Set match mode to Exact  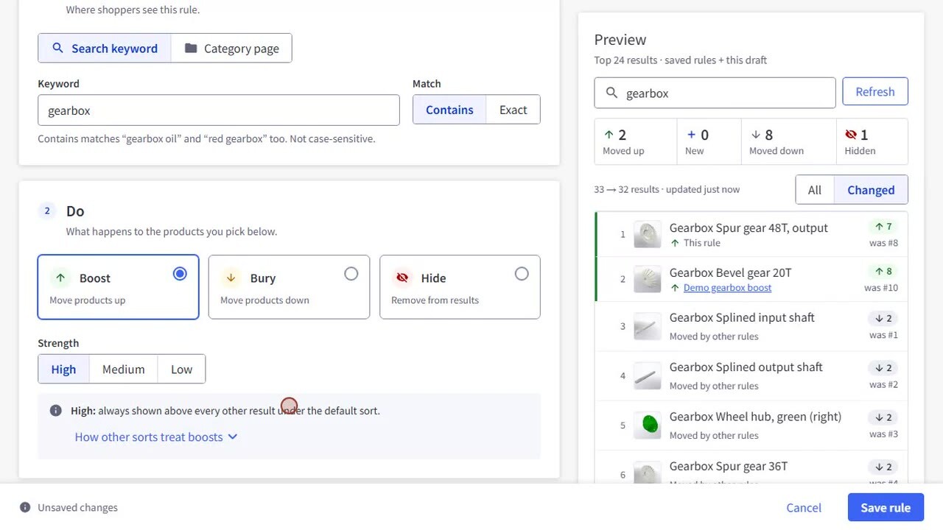coord(513,110)
